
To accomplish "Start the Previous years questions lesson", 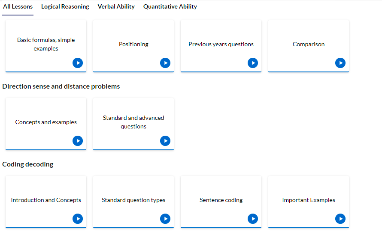I will click(253, 63).
